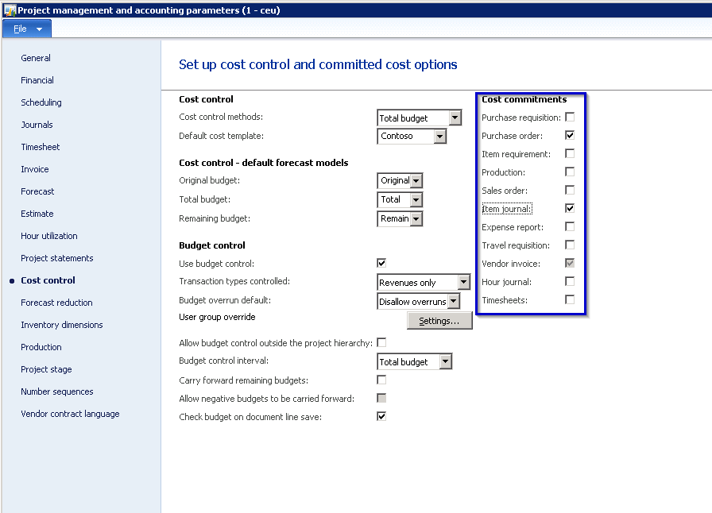712x513 pixels.
Task: Click the application icon in title bar
Action: pos(9,10)
